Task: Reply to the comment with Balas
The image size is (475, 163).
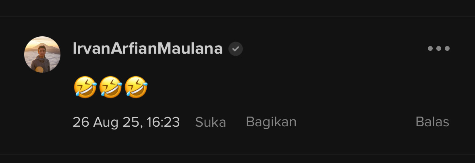Action: coord(432,122)
